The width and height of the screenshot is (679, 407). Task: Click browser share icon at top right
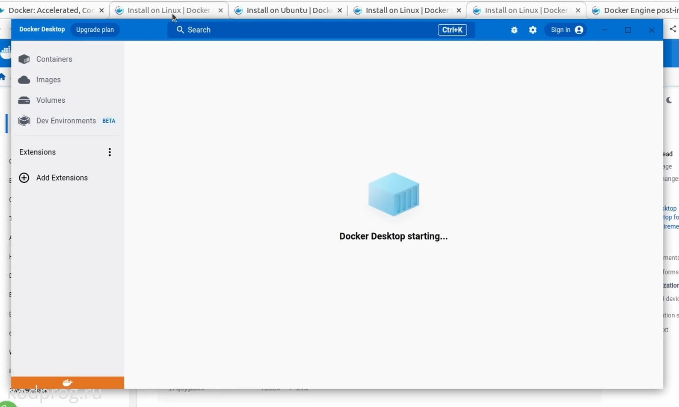(673, 29)
